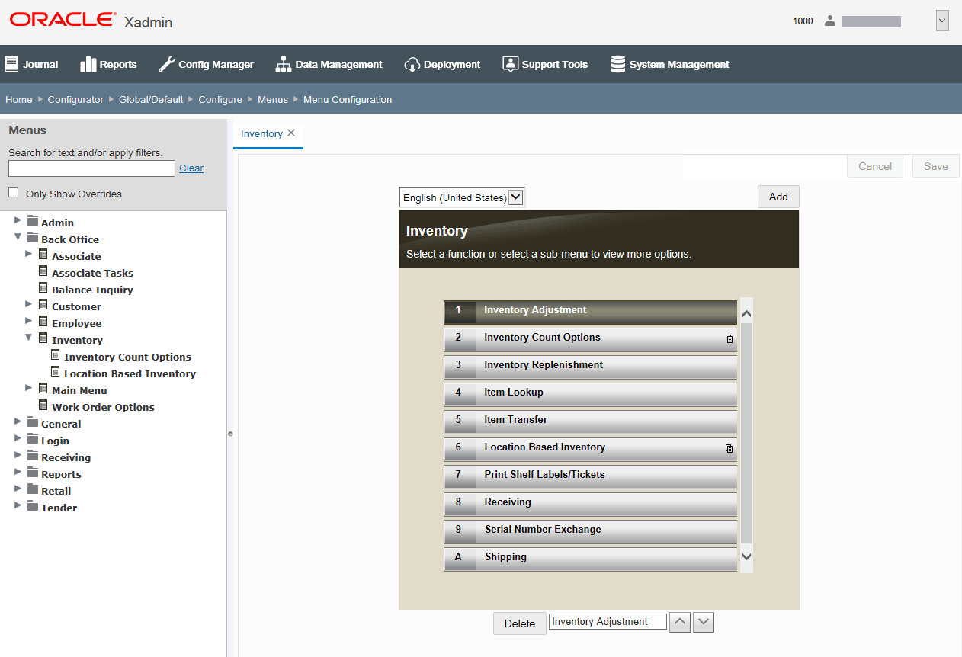Image resolution: width=962 pixels, height=657 pixels.
Task: Click the Admin folder icon
Action: (x=33, y=222)
